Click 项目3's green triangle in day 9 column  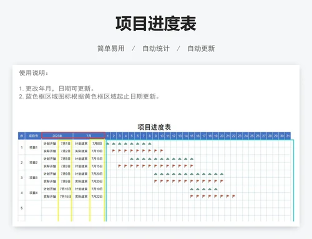[155, 174]
